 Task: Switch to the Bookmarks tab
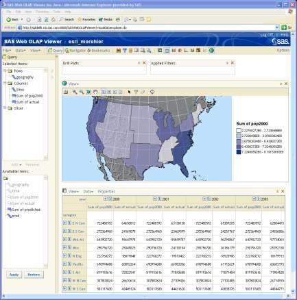tap(99, 51)
